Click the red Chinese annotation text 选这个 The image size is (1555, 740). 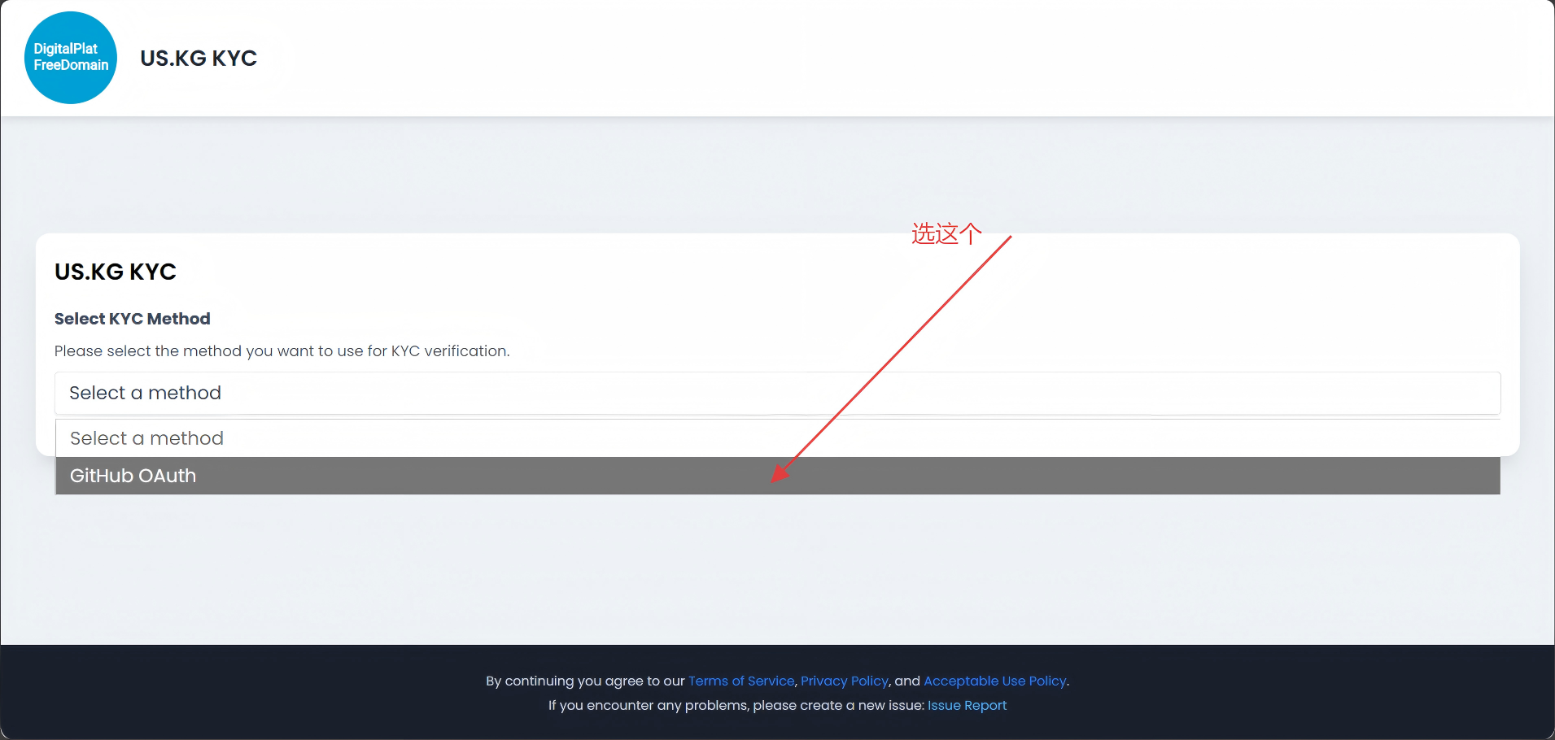[946, 234]
